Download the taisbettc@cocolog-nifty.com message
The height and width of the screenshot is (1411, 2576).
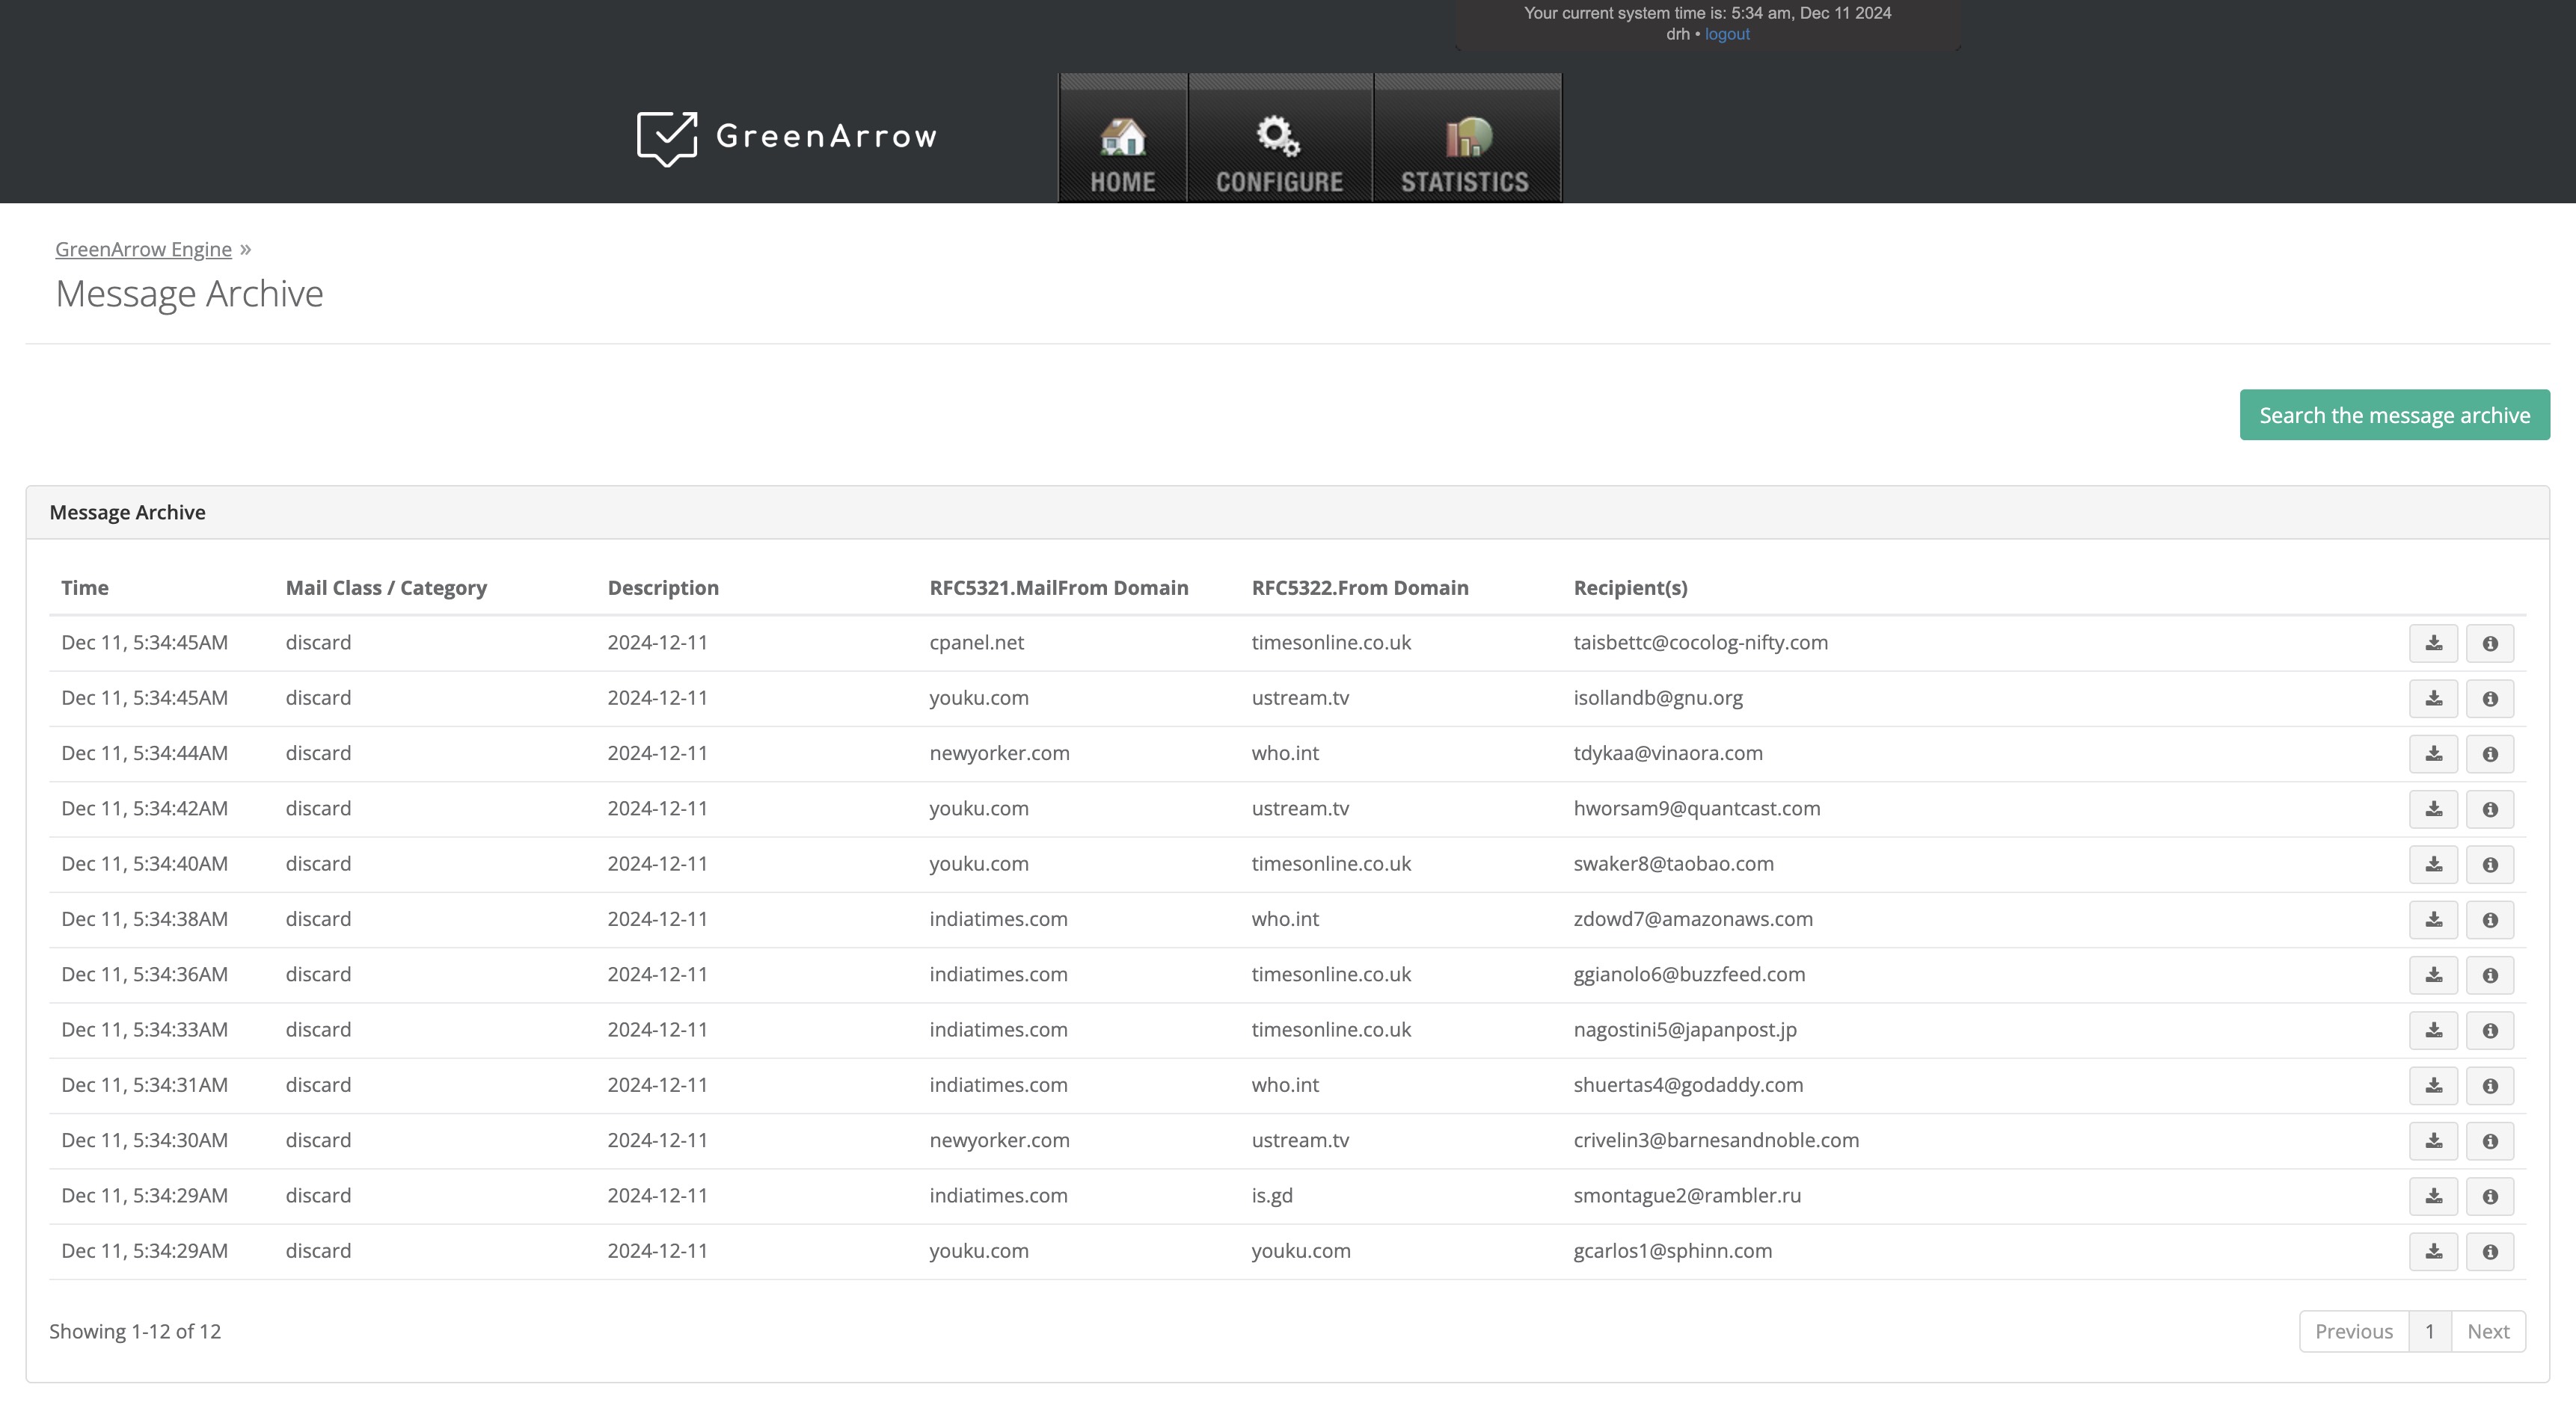[2433, 643]
